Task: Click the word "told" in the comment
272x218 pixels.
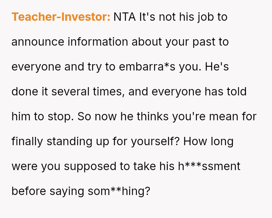Action: [x=237, y=92]
